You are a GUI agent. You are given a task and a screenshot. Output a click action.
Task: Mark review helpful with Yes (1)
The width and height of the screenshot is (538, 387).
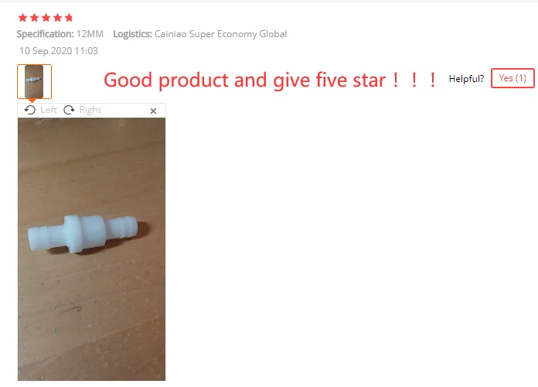[x=512, y=78]
